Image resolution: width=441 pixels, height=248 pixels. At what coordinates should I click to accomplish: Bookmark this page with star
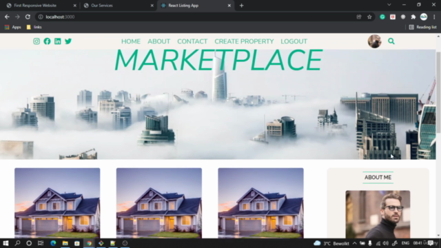369,17
